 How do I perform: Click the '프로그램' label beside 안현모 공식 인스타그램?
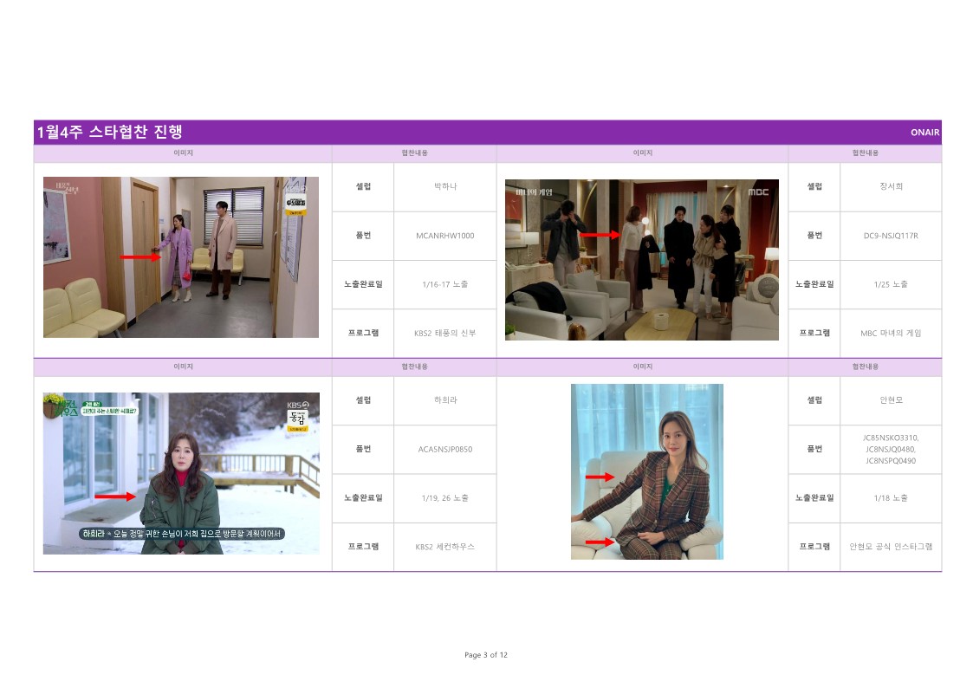(x=814, y=547)
